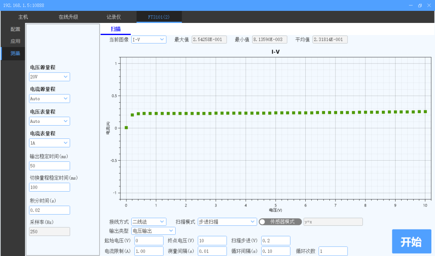The height and width of the screenshot is (256, 435).
Task: Open the 接线方式 二线法 dropdown
Action: (149, 222)
